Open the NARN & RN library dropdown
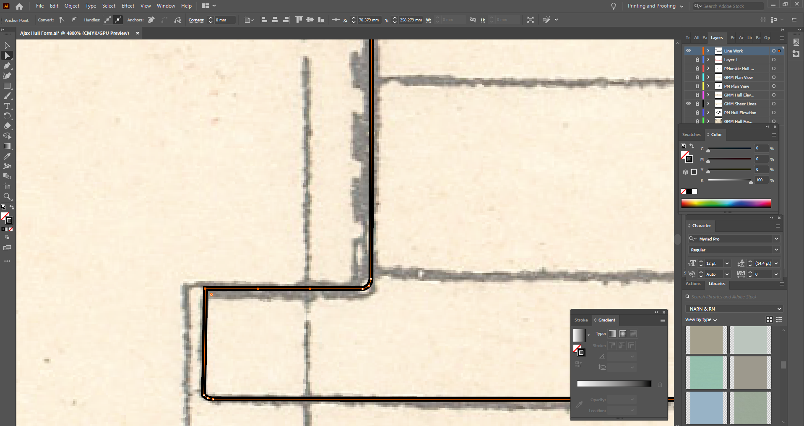Viewport: 804px width, 426px height. (734, 309)
